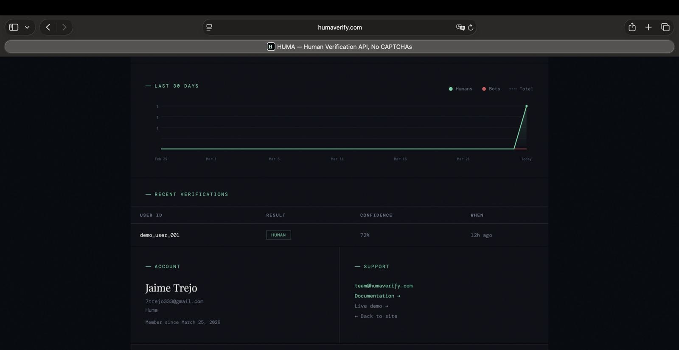Click the Today data point on chart
679x350 pixels.
click(526, 106)
